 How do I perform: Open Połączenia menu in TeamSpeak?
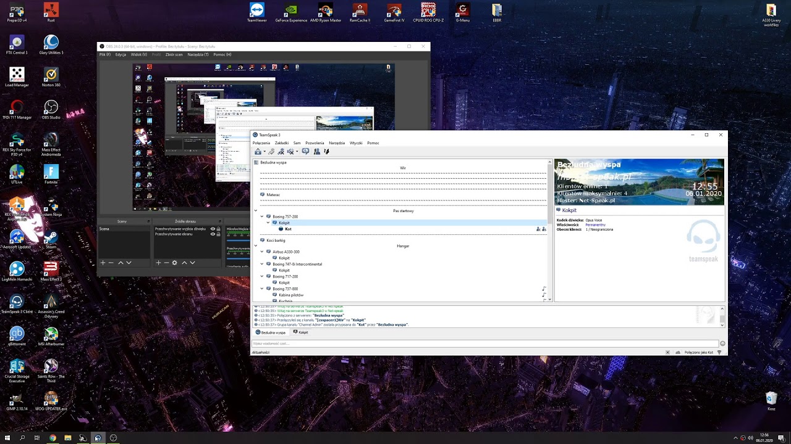[x=261, y=143]
